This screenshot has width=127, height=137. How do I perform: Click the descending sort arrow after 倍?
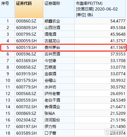pos(92,15)
